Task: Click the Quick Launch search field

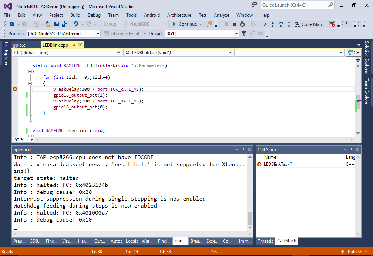Action: pos(295,5)
